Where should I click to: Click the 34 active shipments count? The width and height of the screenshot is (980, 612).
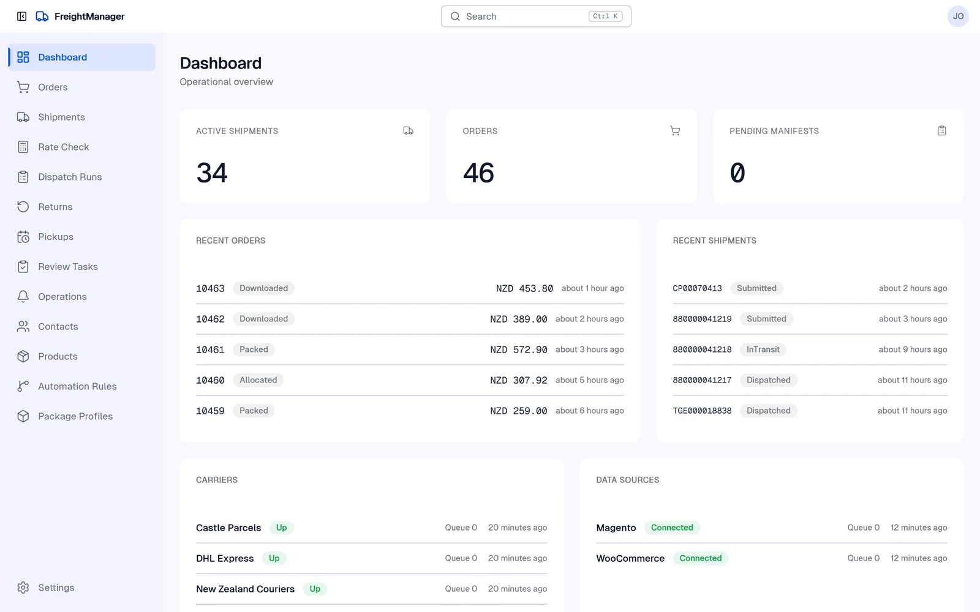pyautogui.click(x=212, y=173)
